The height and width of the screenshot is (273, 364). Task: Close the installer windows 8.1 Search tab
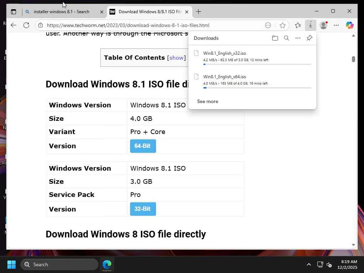[x=102, y=12]
